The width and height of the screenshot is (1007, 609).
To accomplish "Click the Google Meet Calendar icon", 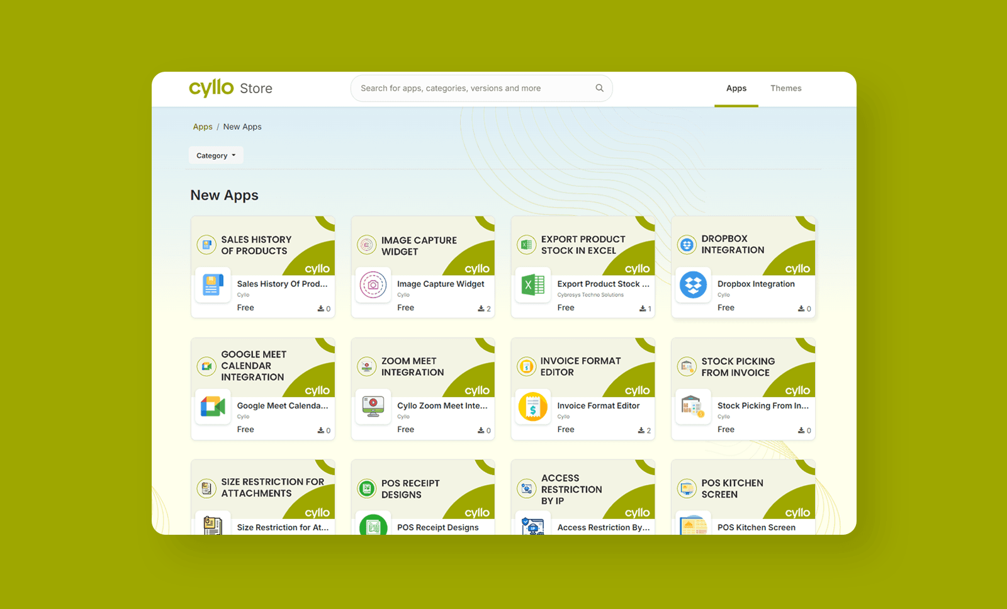I will click(x=213, y=407).
